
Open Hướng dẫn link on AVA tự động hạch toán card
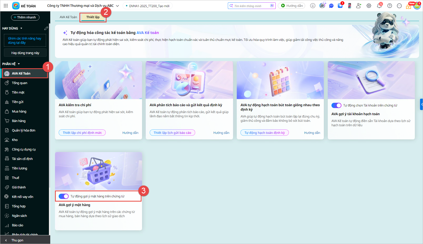(x=312, y=133)
